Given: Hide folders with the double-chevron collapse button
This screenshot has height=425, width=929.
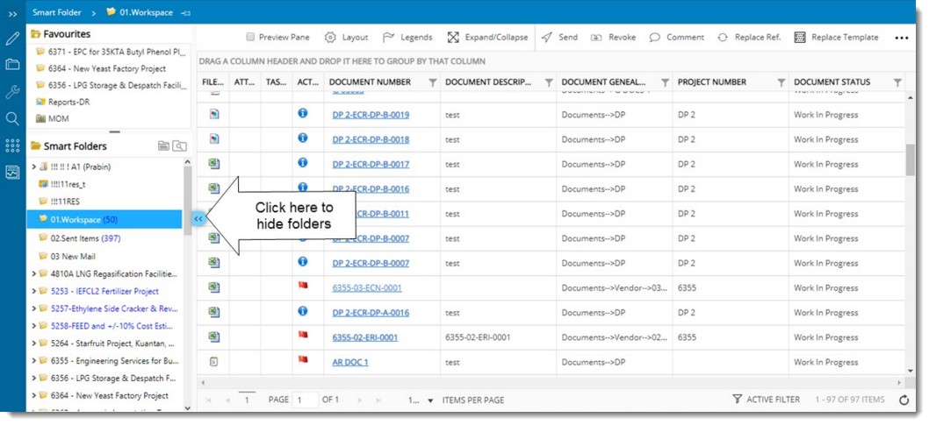Looking at the screenshot, I should [198, 218].
